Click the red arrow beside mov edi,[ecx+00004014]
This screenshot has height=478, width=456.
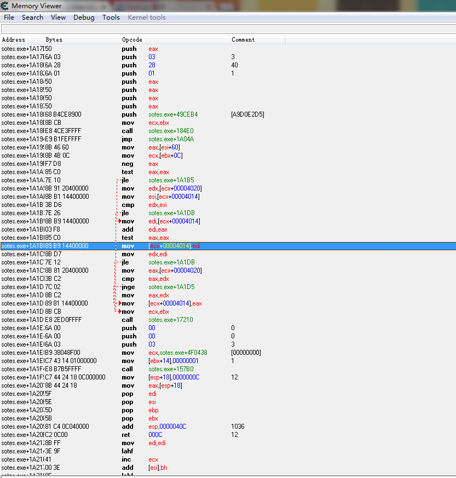tap(119, 221)
